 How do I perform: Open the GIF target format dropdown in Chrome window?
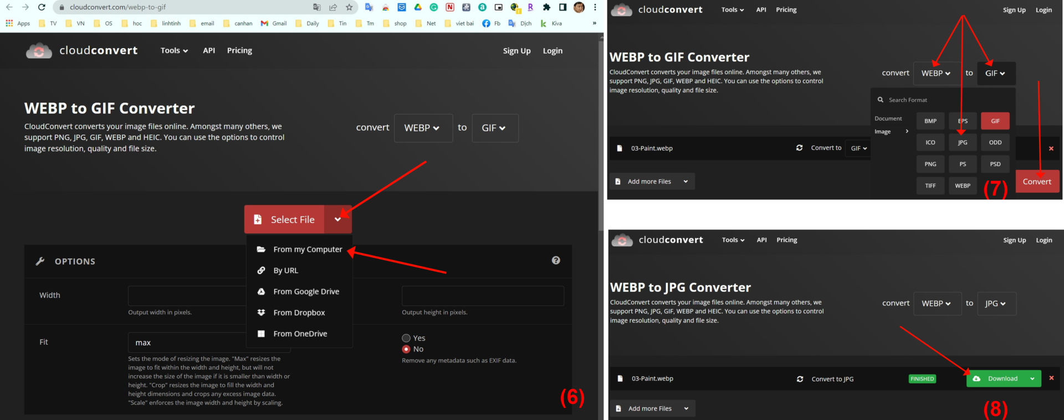495,128
